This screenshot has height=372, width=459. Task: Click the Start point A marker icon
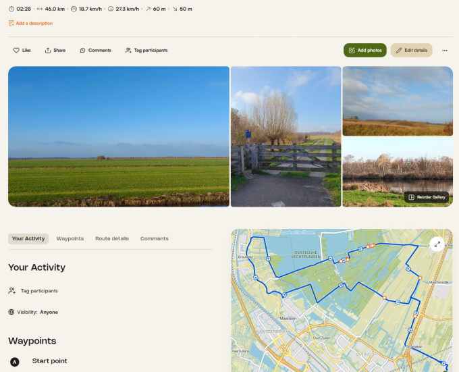15,362
